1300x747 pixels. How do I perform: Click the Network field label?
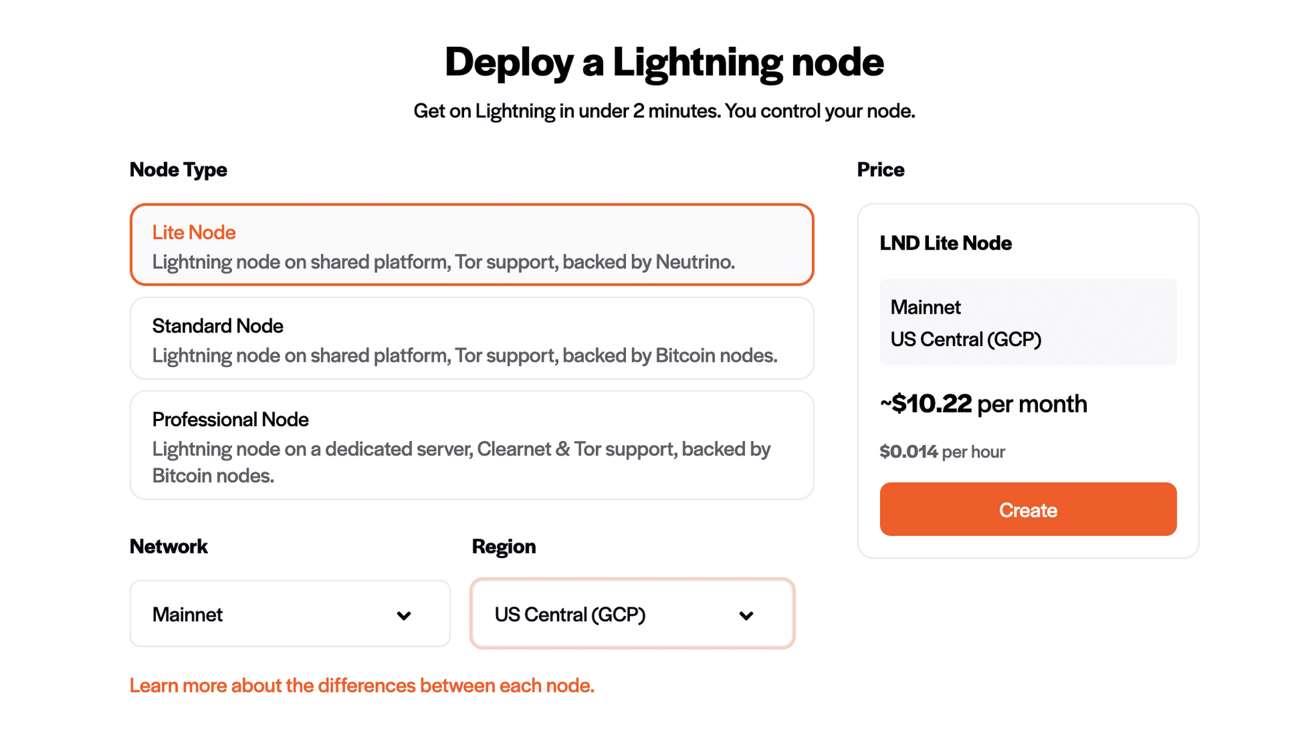point(168,546)
